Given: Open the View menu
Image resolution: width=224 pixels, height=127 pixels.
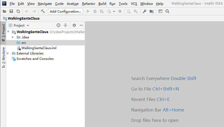Looking at the screenshot, I should click(x=31, y=4).
